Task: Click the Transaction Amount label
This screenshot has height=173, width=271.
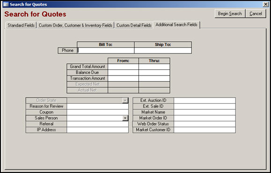Action: click(87, 78)
